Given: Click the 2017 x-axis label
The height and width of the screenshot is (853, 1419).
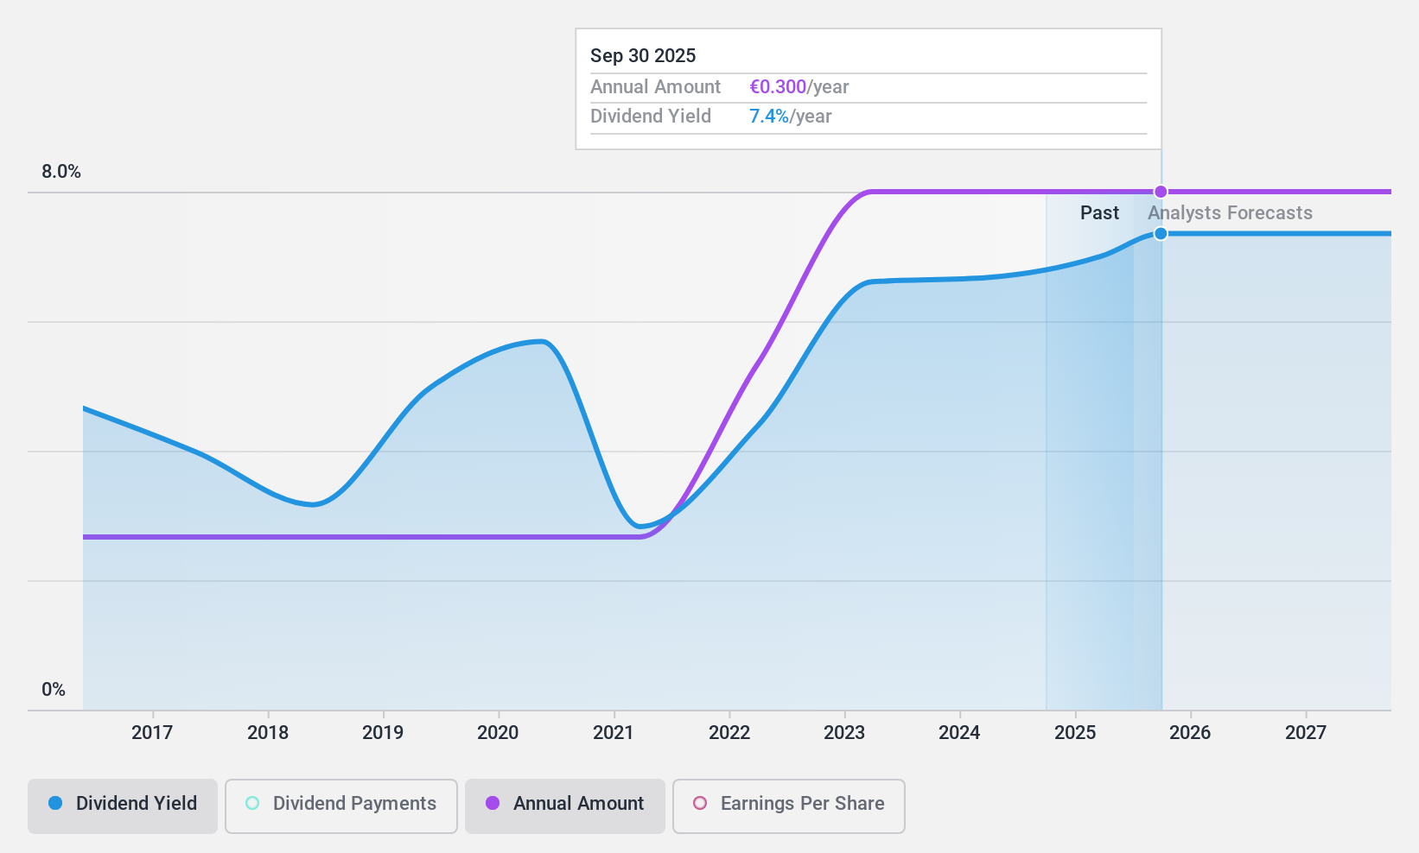Looking at the screenshot, I should point(152,733).
